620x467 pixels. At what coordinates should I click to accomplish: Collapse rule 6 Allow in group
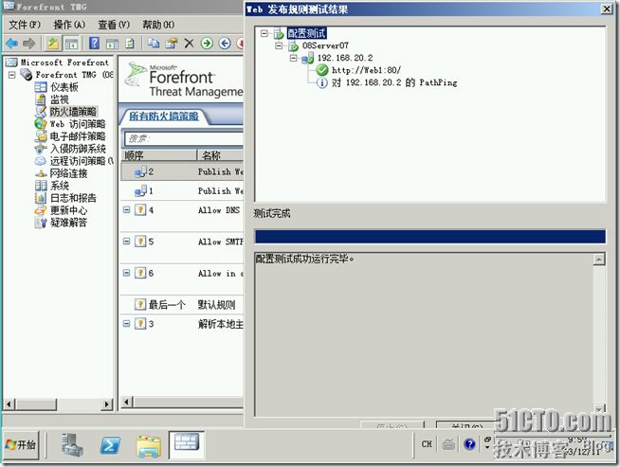point(126,273)
